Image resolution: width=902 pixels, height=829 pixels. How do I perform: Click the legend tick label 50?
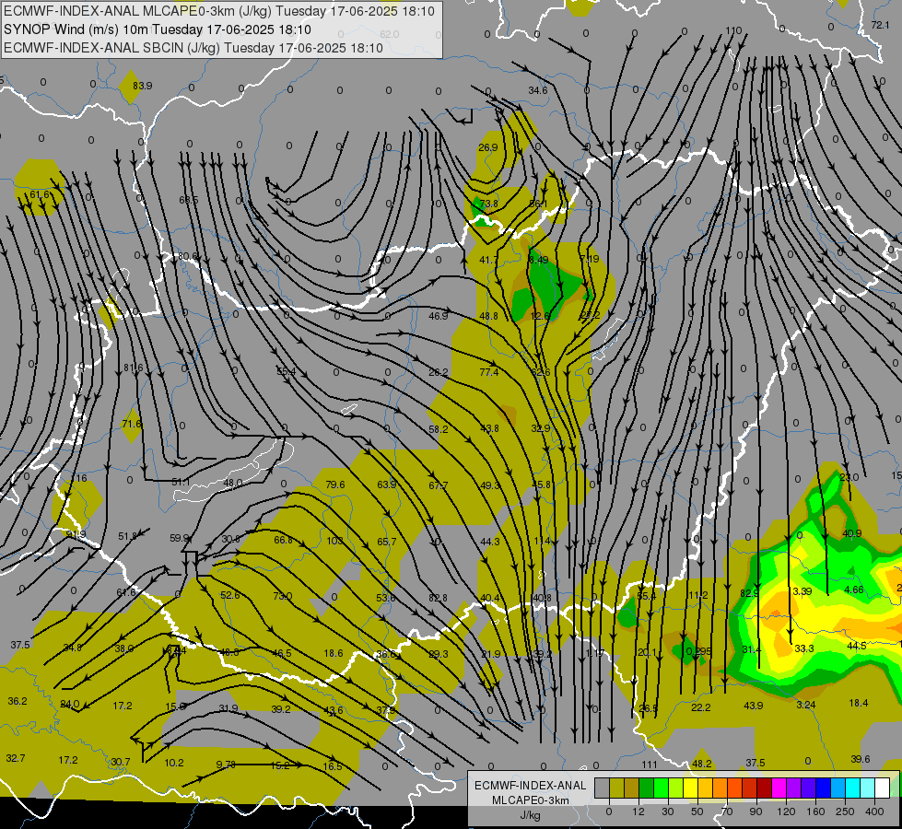(697, 811)
